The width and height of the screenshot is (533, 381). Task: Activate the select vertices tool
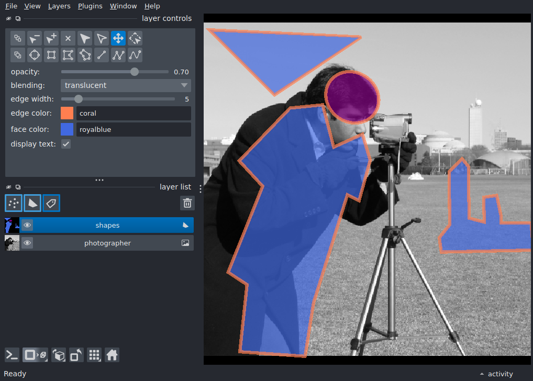tap(102, 38)
